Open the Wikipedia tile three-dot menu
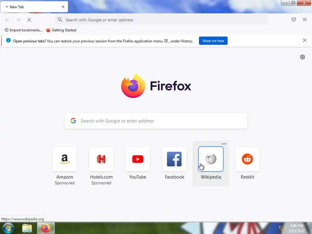 tap(224, 144)
